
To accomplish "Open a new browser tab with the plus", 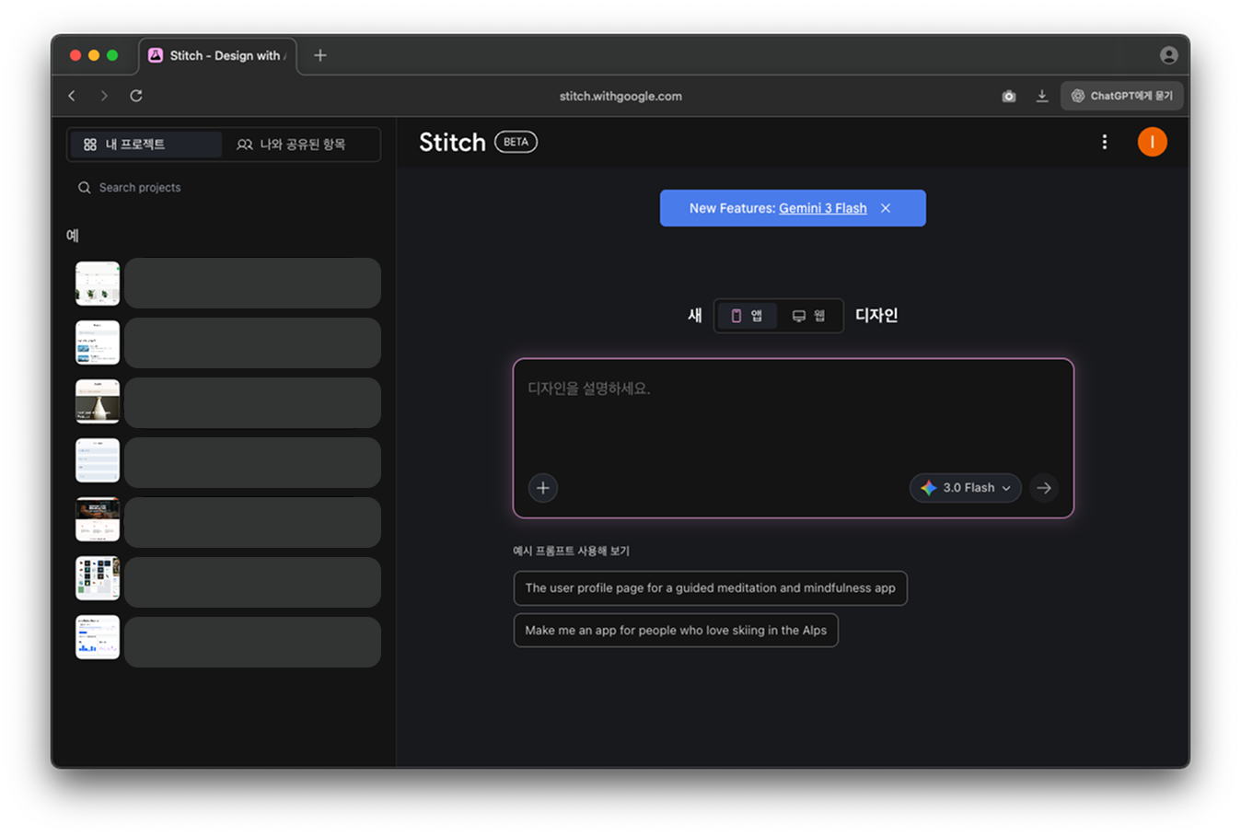I will 320,55.
